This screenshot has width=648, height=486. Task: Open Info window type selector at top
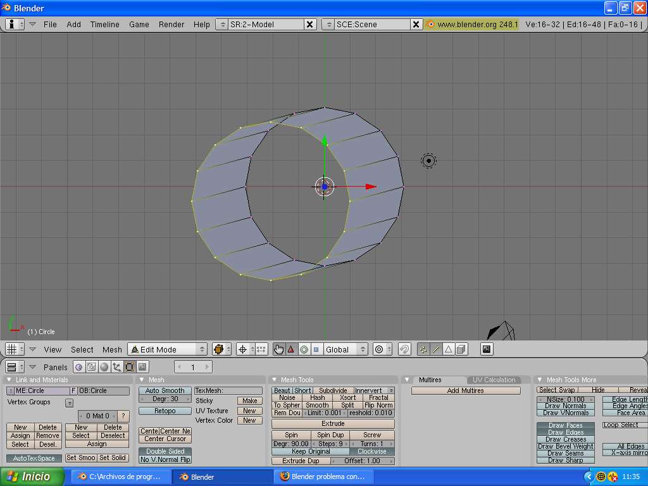pos(15,24)
